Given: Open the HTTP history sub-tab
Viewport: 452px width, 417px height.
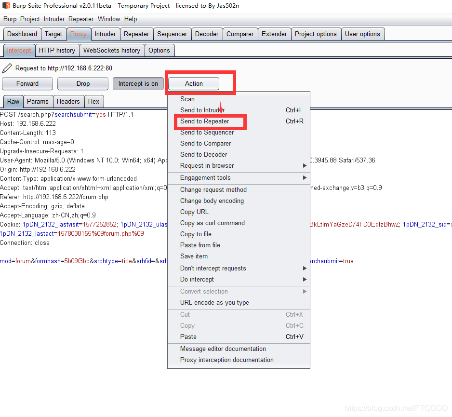Looking at the screenshot, I should point(57,51).
